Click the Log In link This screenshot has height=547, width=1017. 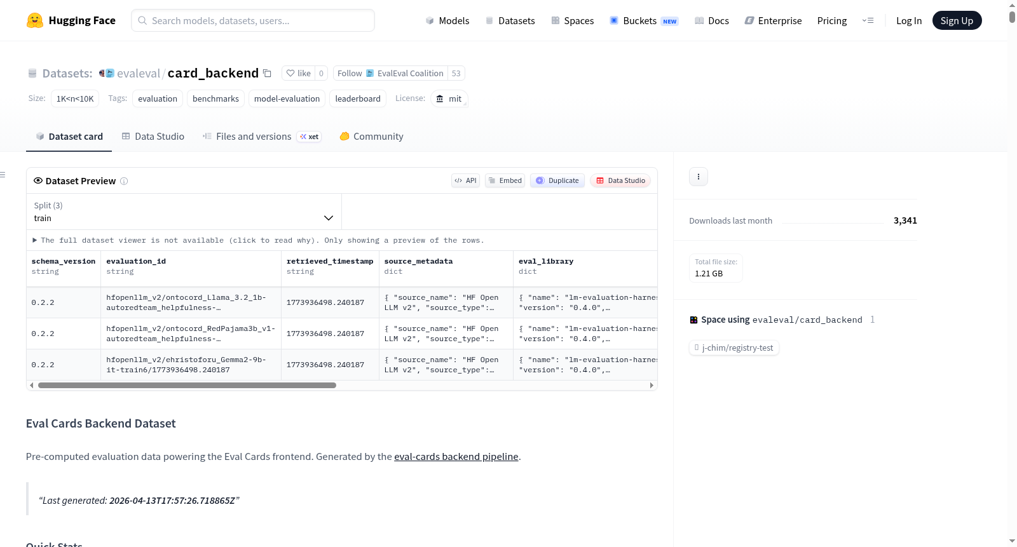coord(909,20)
